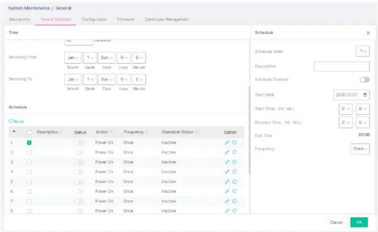The width and height of the screenshot is (378, 232).
Task: Reset schedule row 1 with refresh icon
Action: pos(234,142)
